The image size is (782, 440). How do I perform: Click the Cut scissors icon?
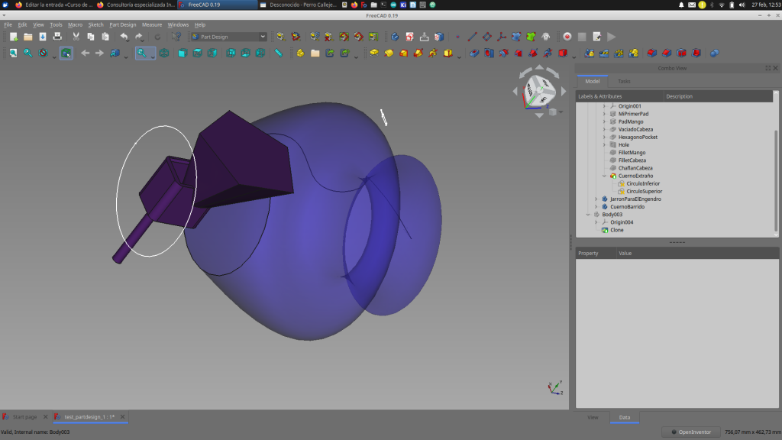[x=76, y=37]
